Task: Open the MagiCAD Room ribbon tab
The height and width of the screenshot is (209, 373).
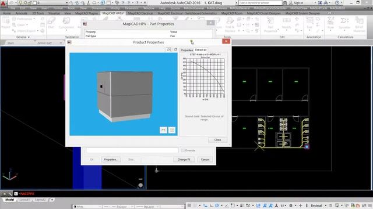Action: (x=232, y=13)
